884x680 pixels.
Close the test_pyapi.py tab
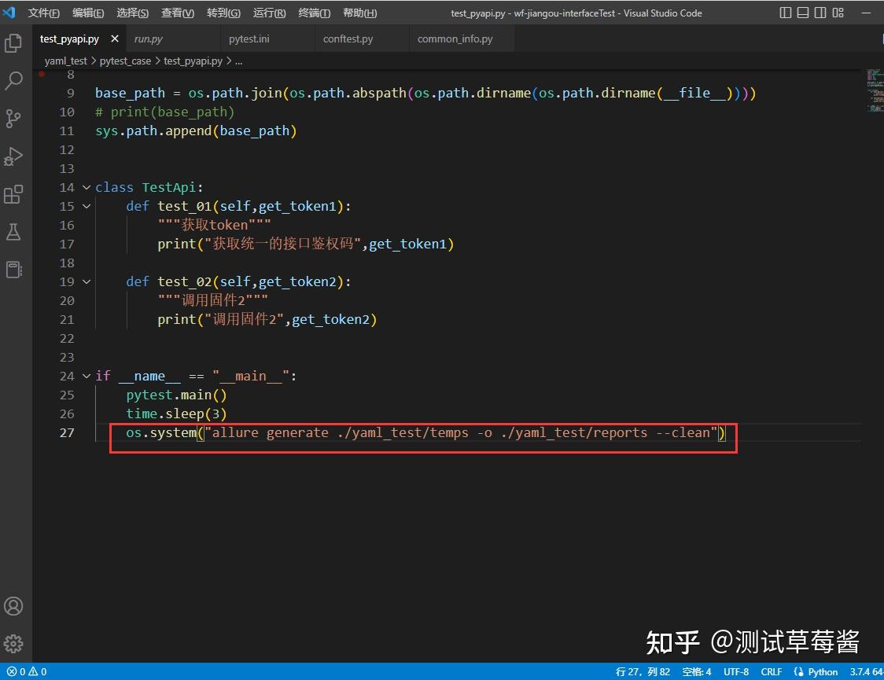pos(115,39)
